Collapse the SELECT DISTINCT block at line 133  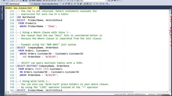16,66
